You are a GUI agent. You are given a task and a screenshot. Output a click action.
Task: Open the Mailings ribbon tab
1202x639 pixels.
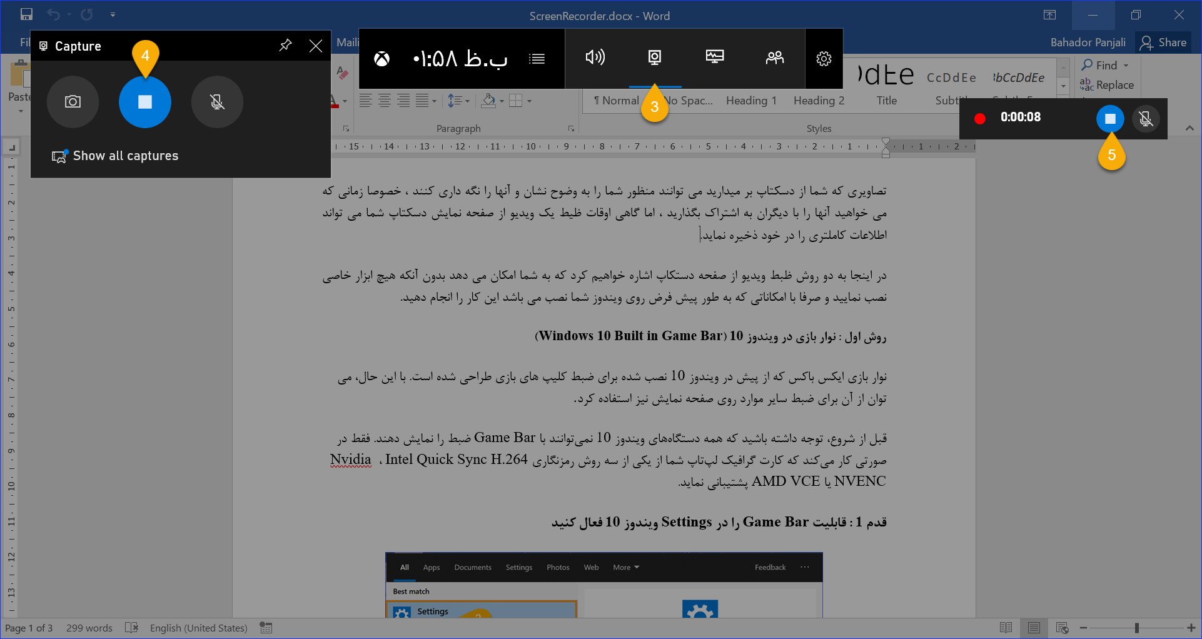pos(347,43)
